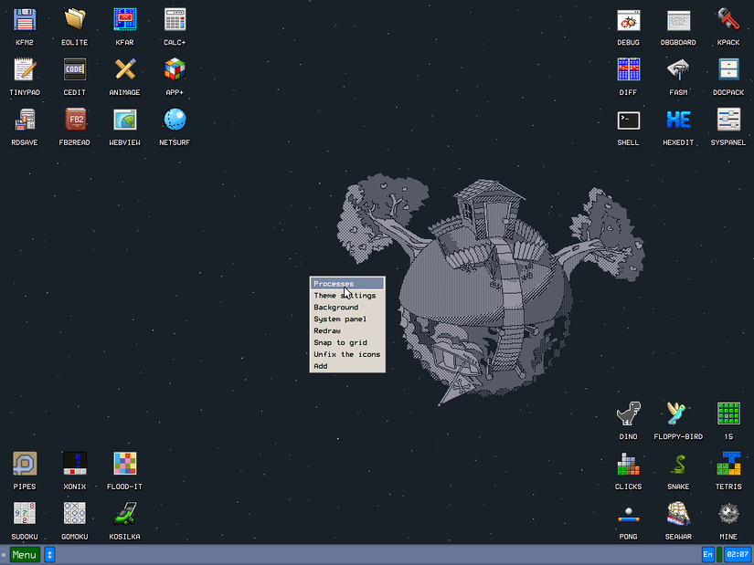
Task: Open the SHELL terminal
Action: click(x=628, y=127)
